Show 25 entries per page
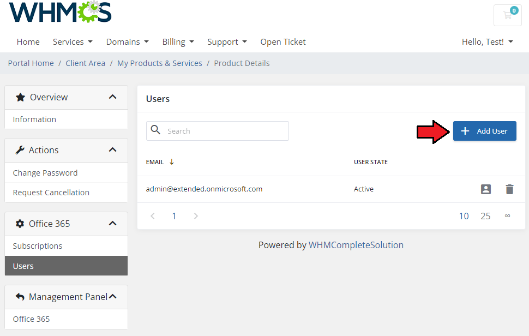The image size is (529, 336). coord(485,216)
